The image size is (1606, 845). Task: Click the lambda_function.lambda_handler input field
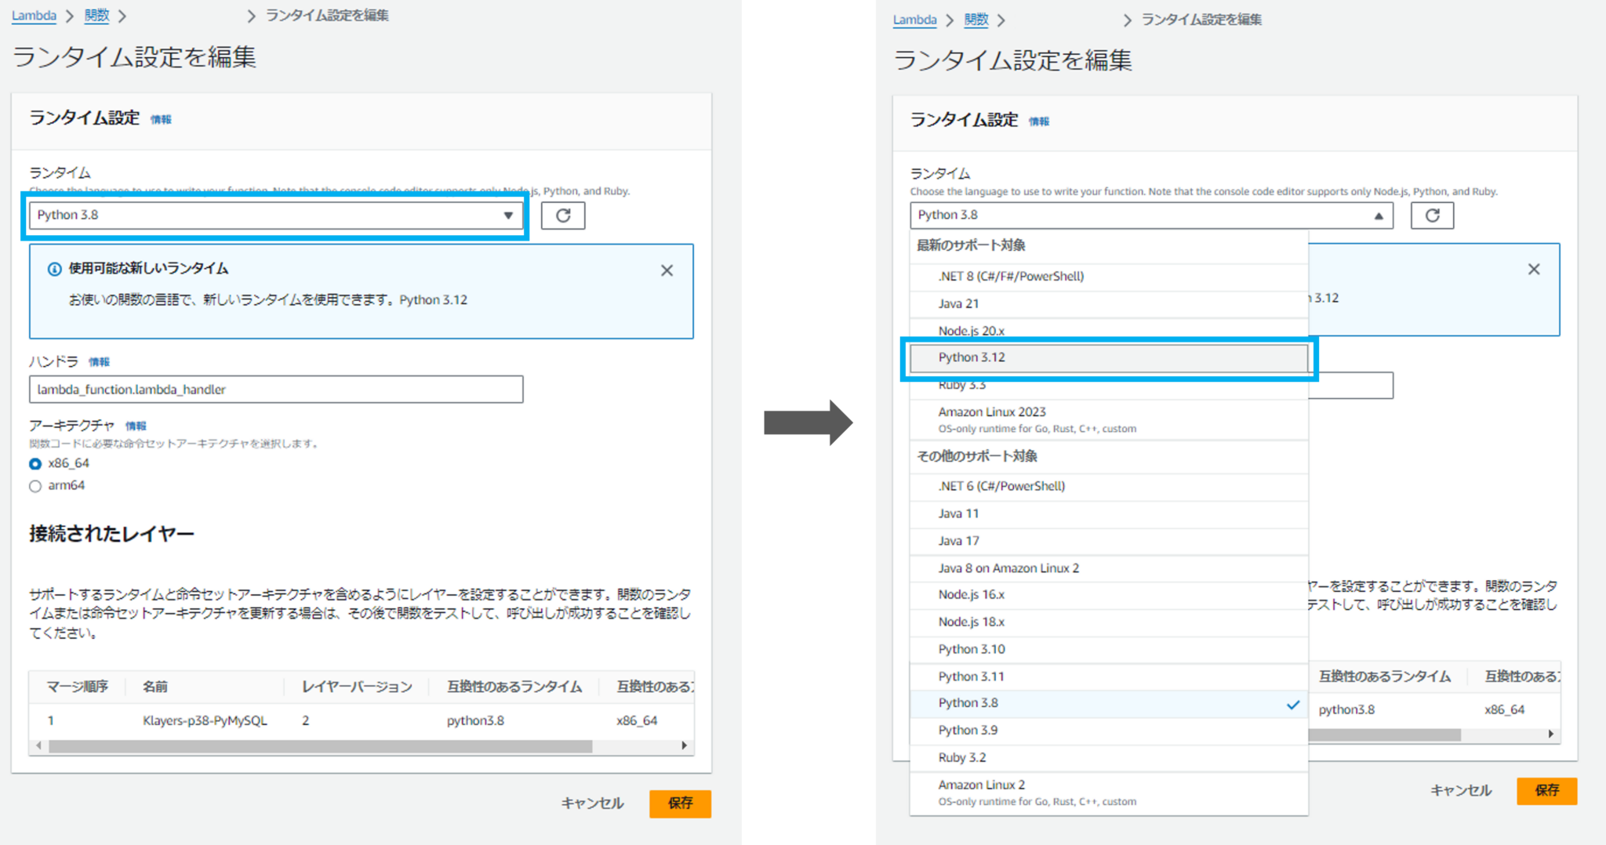click(x=274, y=389)
